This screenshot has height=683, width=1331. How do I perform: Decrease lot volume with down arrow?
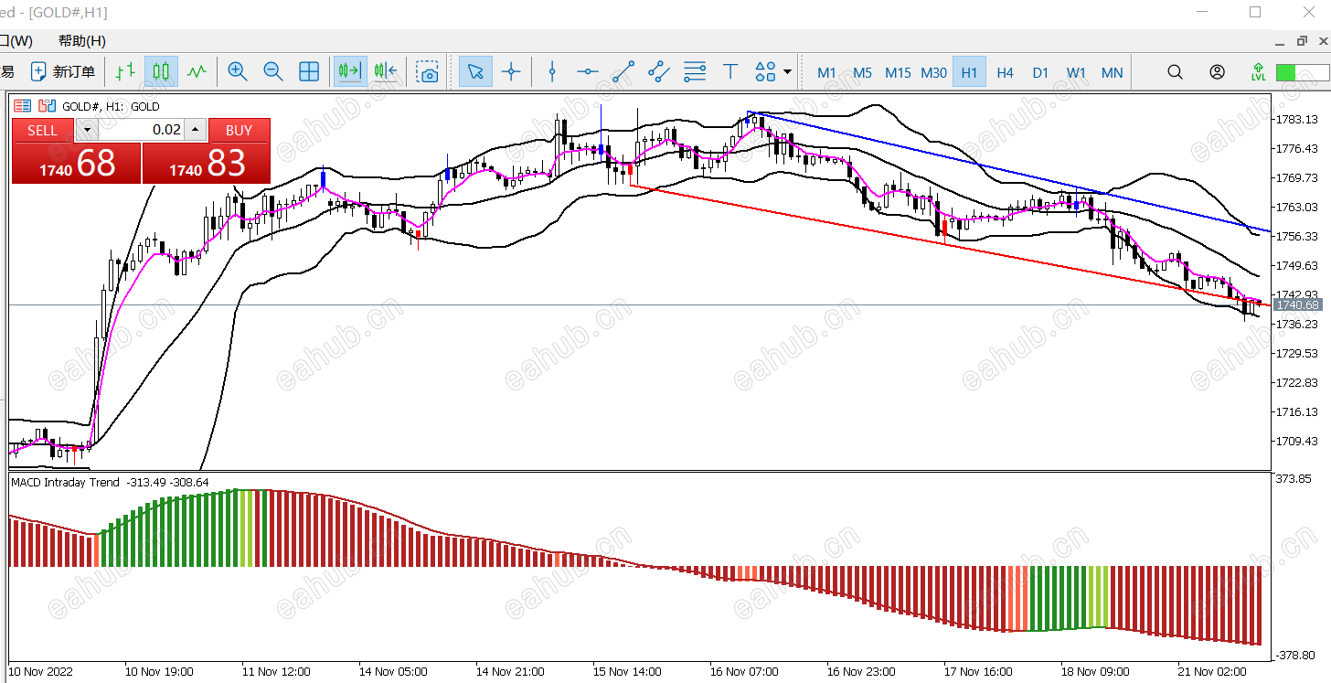(86, 130)
